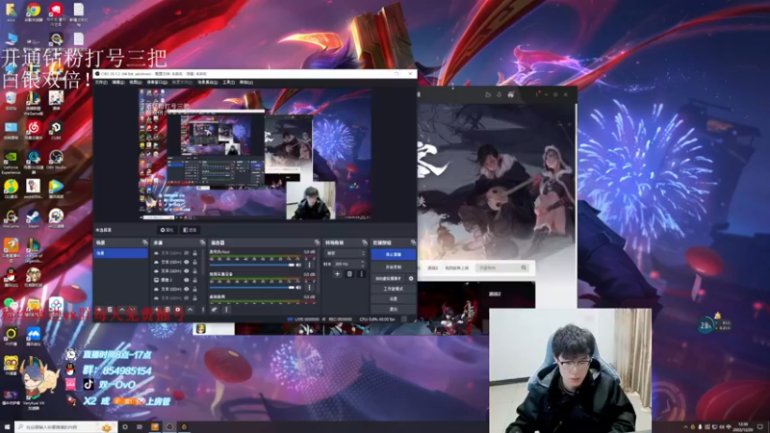Adjust the 麦克风/Aux volume slider
Screen dimensions: 770x433
[x=252, y=265]
